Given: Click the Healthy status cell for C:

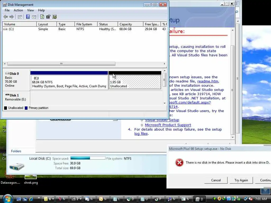Looking at the screenshot, I should coord(107,29).
